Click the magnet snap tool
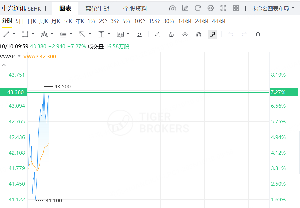The image size is (300, 208). 199,34
